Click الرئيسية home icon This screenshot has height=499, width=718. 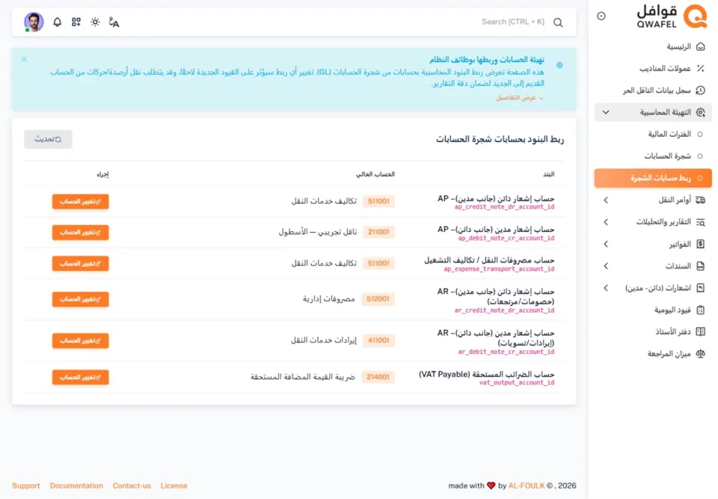tap(700, 46)
